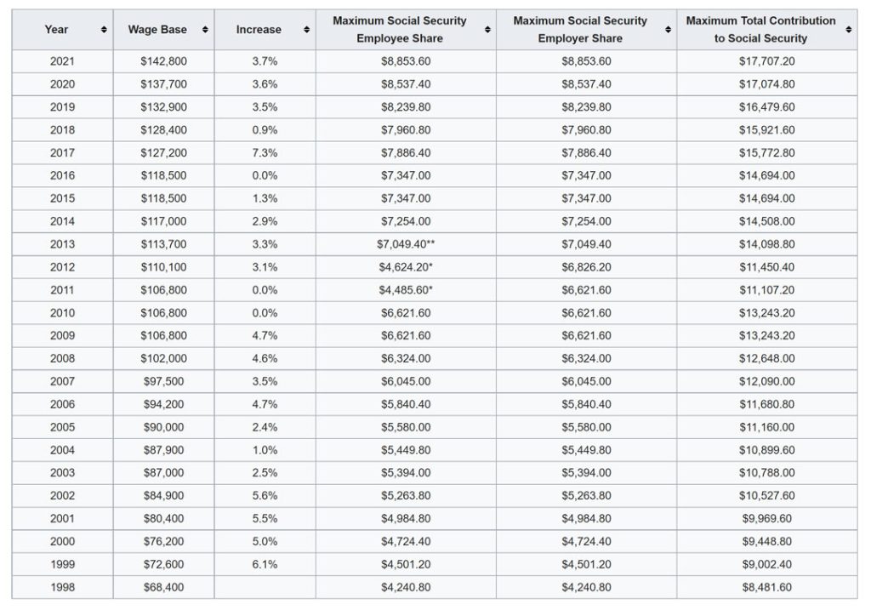Click Maximum Total Contribution to Social Security header
871x610 pixels.
[760, 30]
